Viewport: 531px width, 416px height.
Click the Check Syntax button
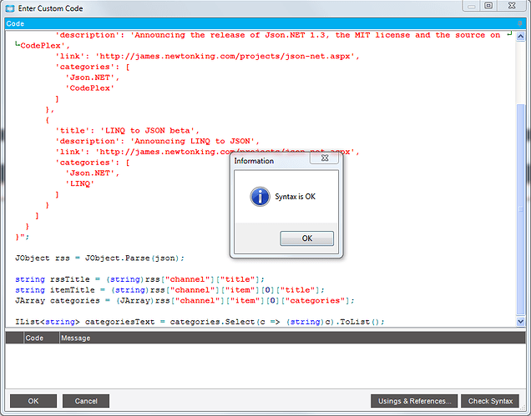[490, 401]
